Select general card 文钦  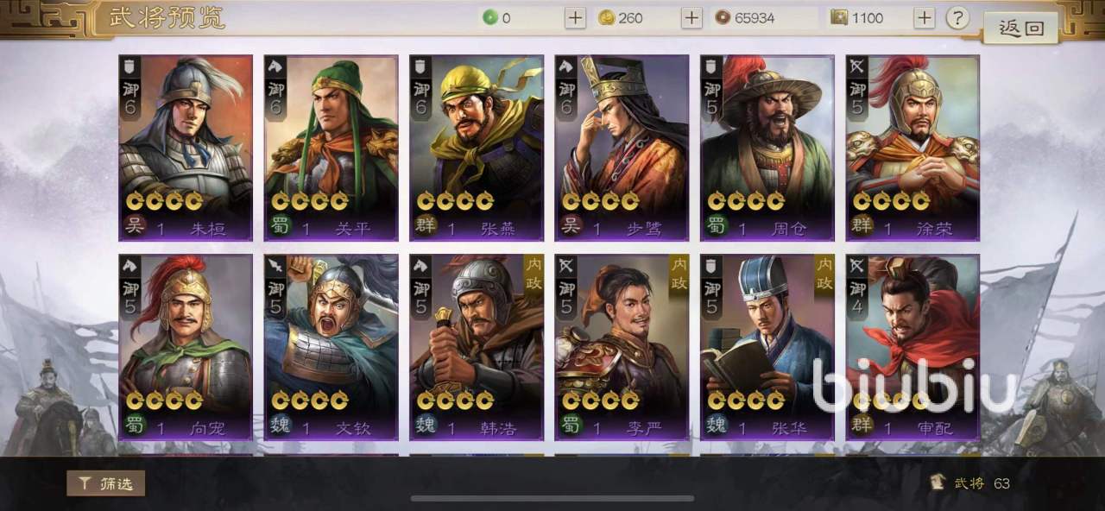pos(331,347)
